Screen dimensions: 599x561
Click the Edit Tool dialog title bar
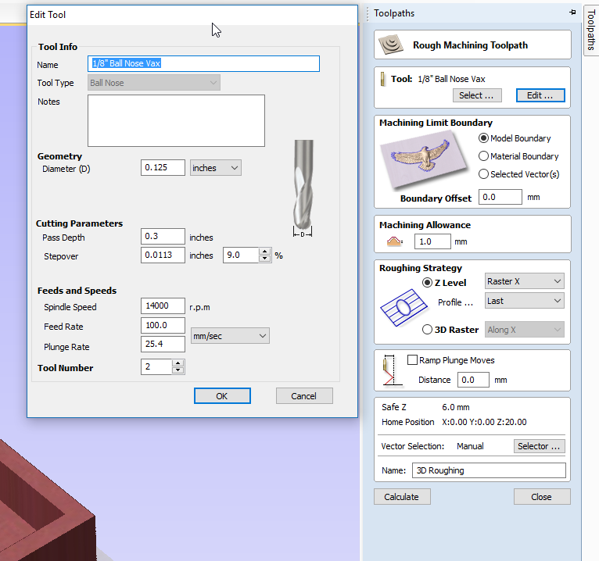[x=192, y=15]
